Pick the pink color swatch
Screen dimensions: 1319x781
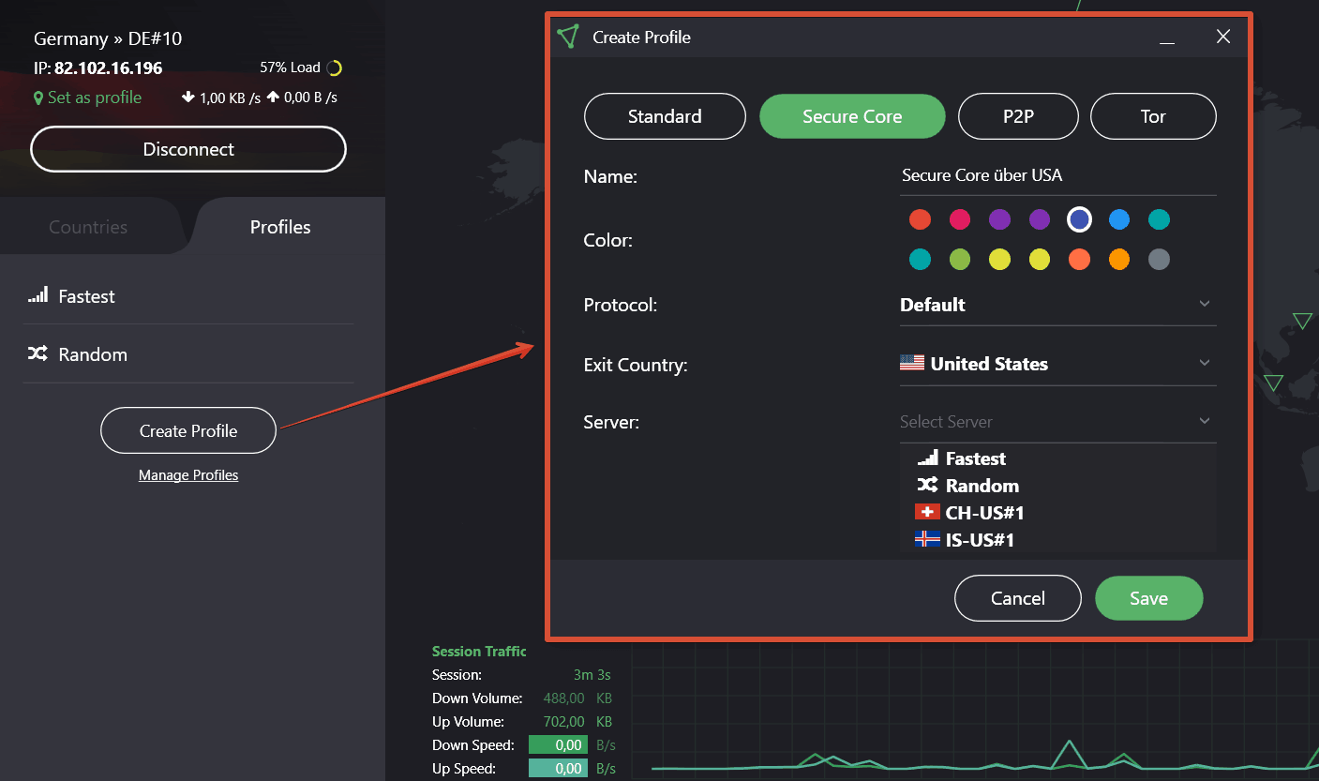click(960, 219)
